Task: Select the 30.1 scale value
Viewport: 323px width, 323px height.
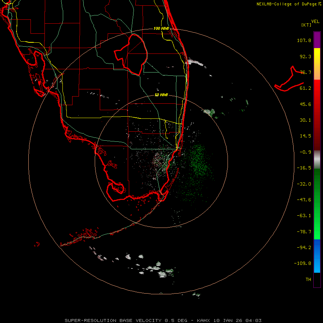Action: [305, 120]
